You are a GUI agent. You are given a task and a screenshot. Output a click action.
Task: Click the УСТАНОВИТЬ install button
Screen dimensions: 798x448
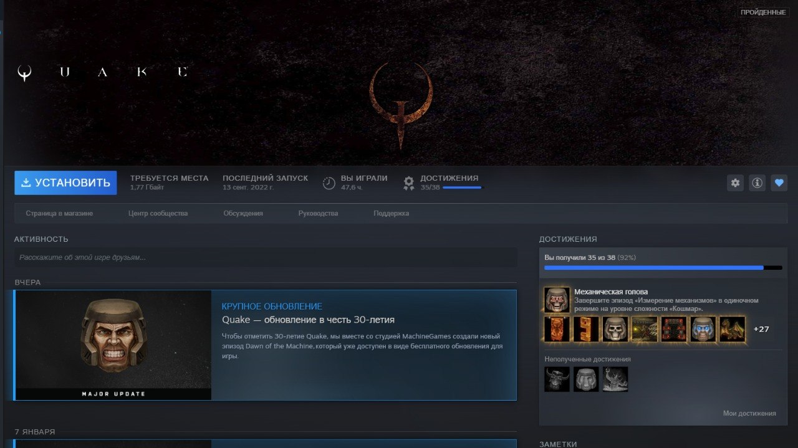65,183
